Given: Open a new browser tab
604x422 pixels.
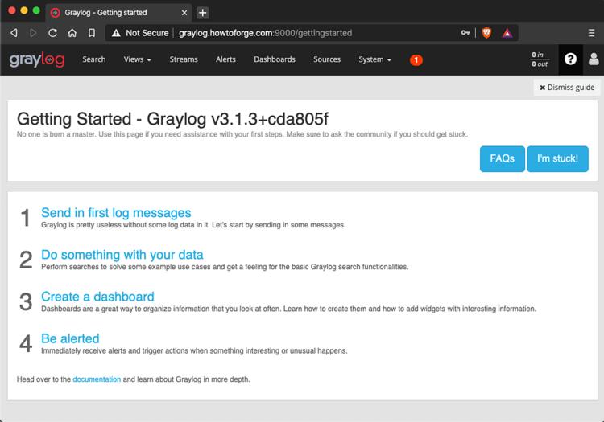Looking at the screenshot, I should coord(202,13).
